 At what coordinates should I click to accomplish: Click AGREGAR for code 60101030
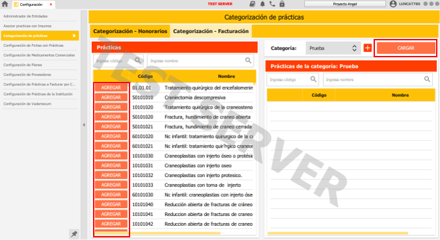pyautogui.click(x=111, y=194)
